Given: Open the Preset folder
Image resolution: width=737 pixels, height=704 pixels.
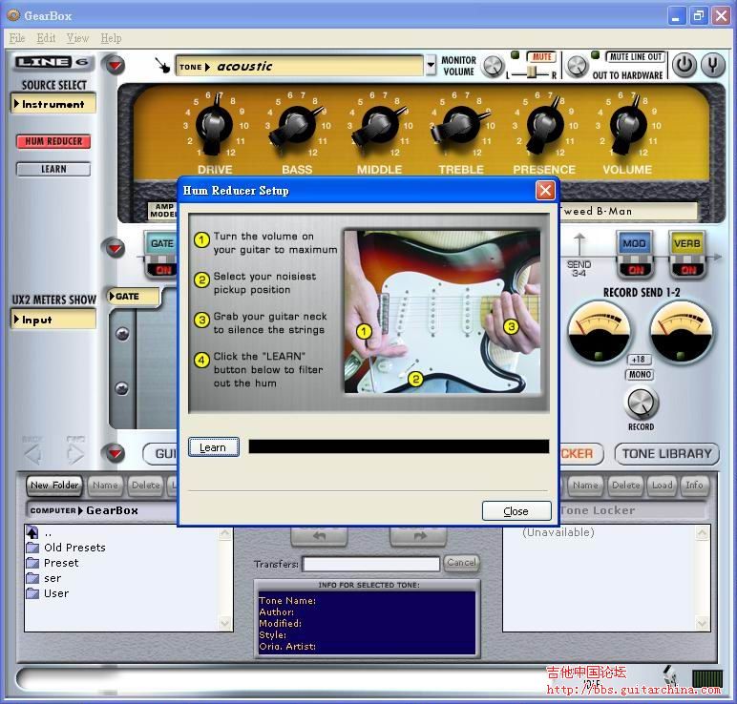Looking at the screenshot, I should (53, 563).
